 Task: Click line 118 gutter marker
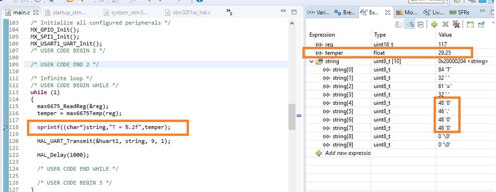coord(5,127)
